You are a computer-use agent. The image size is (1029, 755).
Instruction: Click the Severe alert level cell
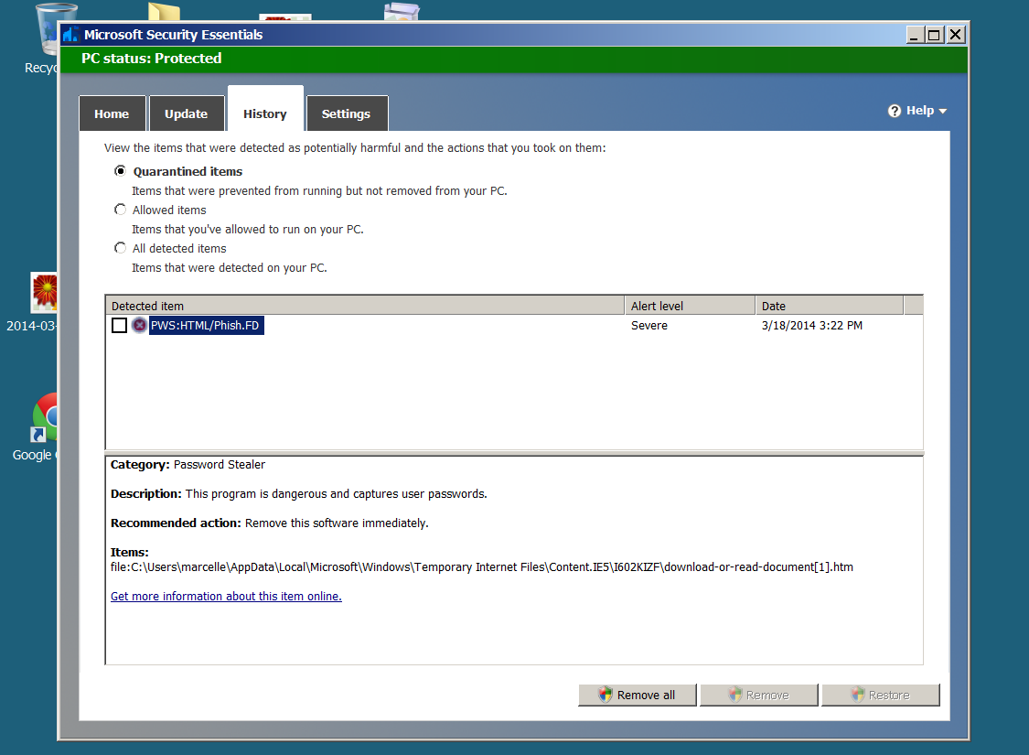[649, 326]
